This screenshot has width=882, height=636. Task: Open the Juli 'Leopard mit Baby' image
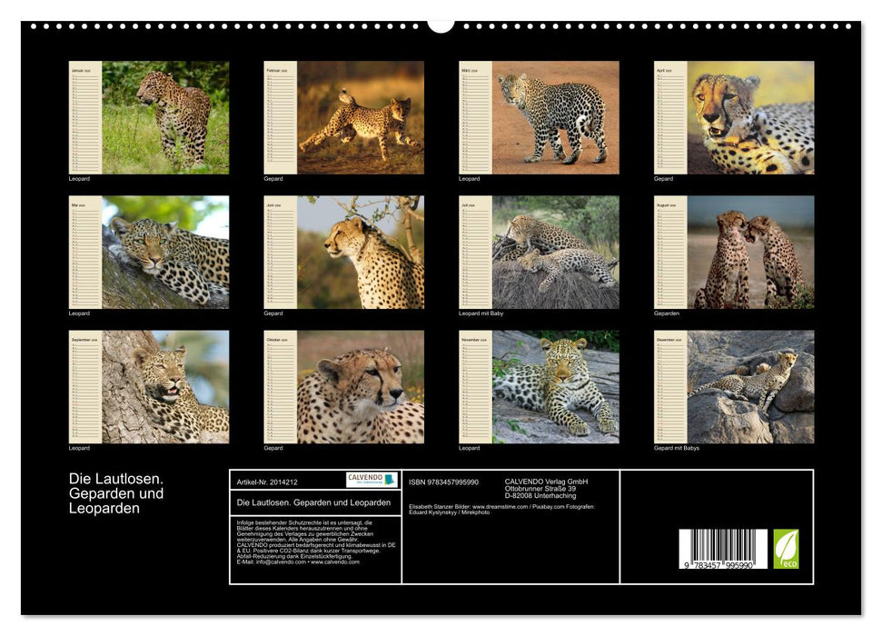556,253
